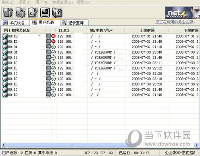The width and height of the screenshot is (200, 156).
Task: Click the 已运行: 00:00:17 status entry
Action: [x=134, y=153]
